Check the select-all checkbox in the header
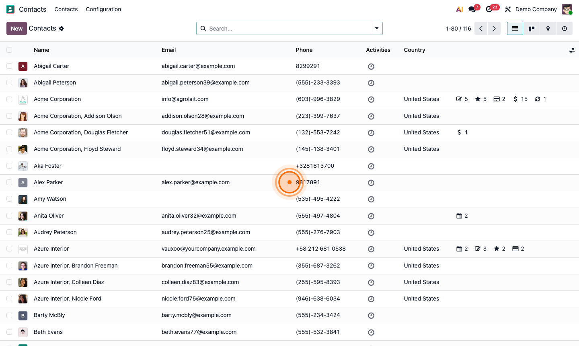Viewport: 579px width, 346px height. pos(9,49)
